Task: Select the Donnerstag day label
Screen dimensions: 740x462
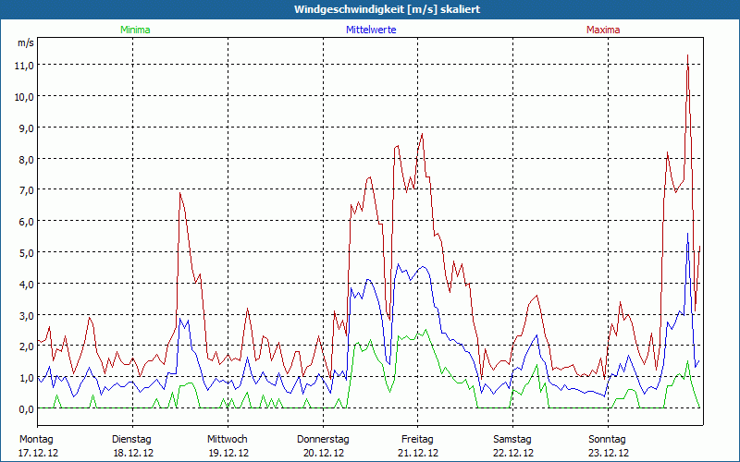Action: tap(323, 439)
